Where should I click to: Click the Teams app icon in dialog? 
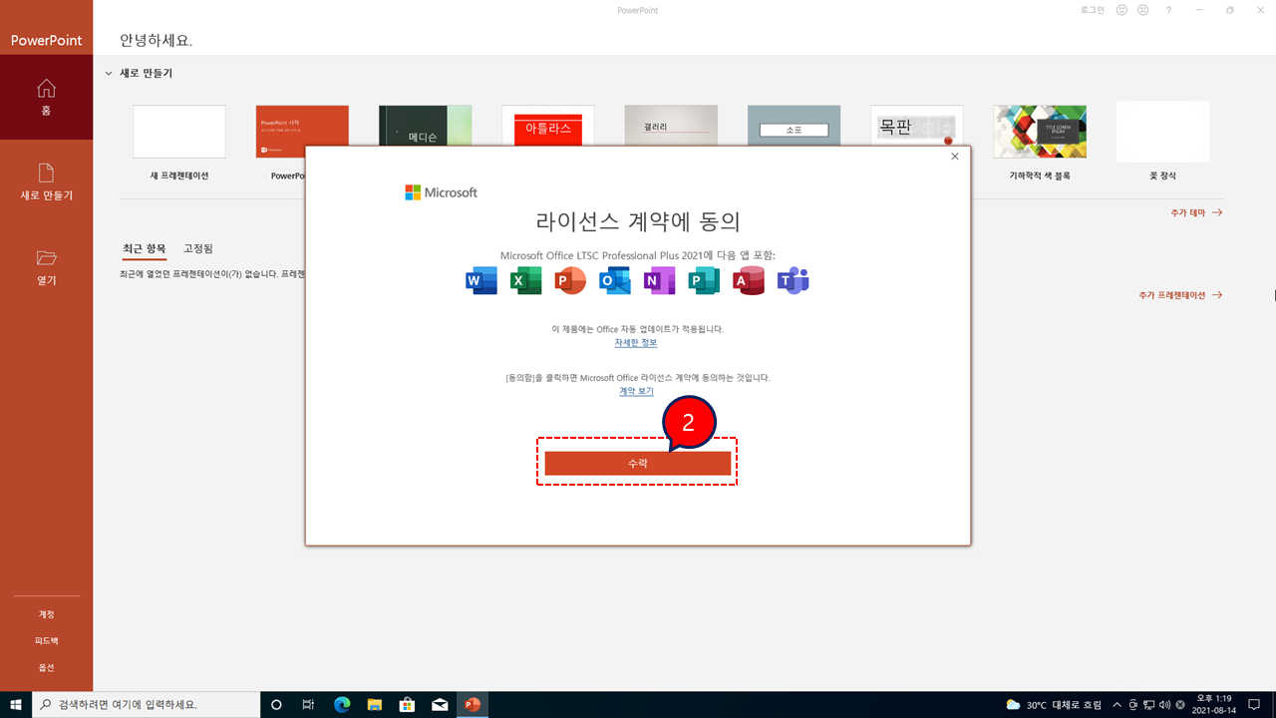point(794,281)
